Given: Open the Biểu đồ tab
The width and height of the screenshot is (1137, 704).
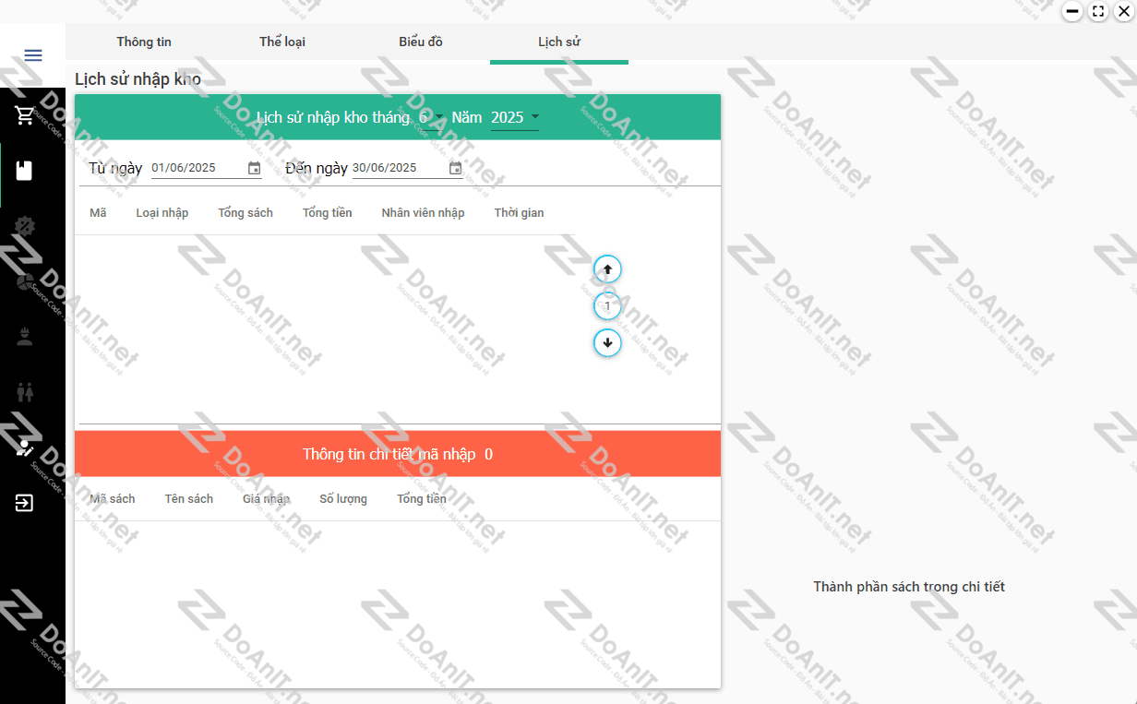Looking at the screenshot, I should (421, 42).
